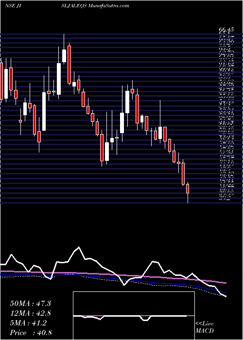
Task: Click the 66.45 top price label
Action: tap(226, 29)
